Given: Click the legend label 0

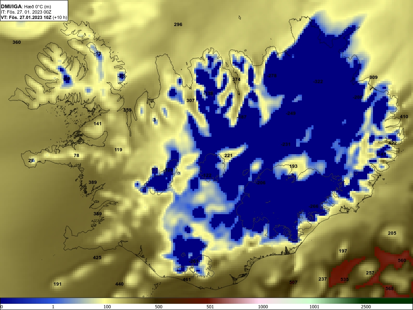Looking at the screenshot, I should pyautogui.click(x=2, y=307).
